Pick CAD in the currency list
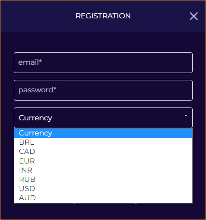 coord(103,152)
